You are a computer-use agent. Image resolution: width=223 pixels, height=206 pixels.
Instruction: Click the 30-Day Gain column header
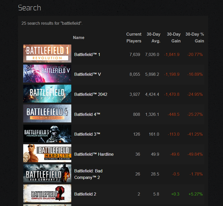tap(174, 38)
